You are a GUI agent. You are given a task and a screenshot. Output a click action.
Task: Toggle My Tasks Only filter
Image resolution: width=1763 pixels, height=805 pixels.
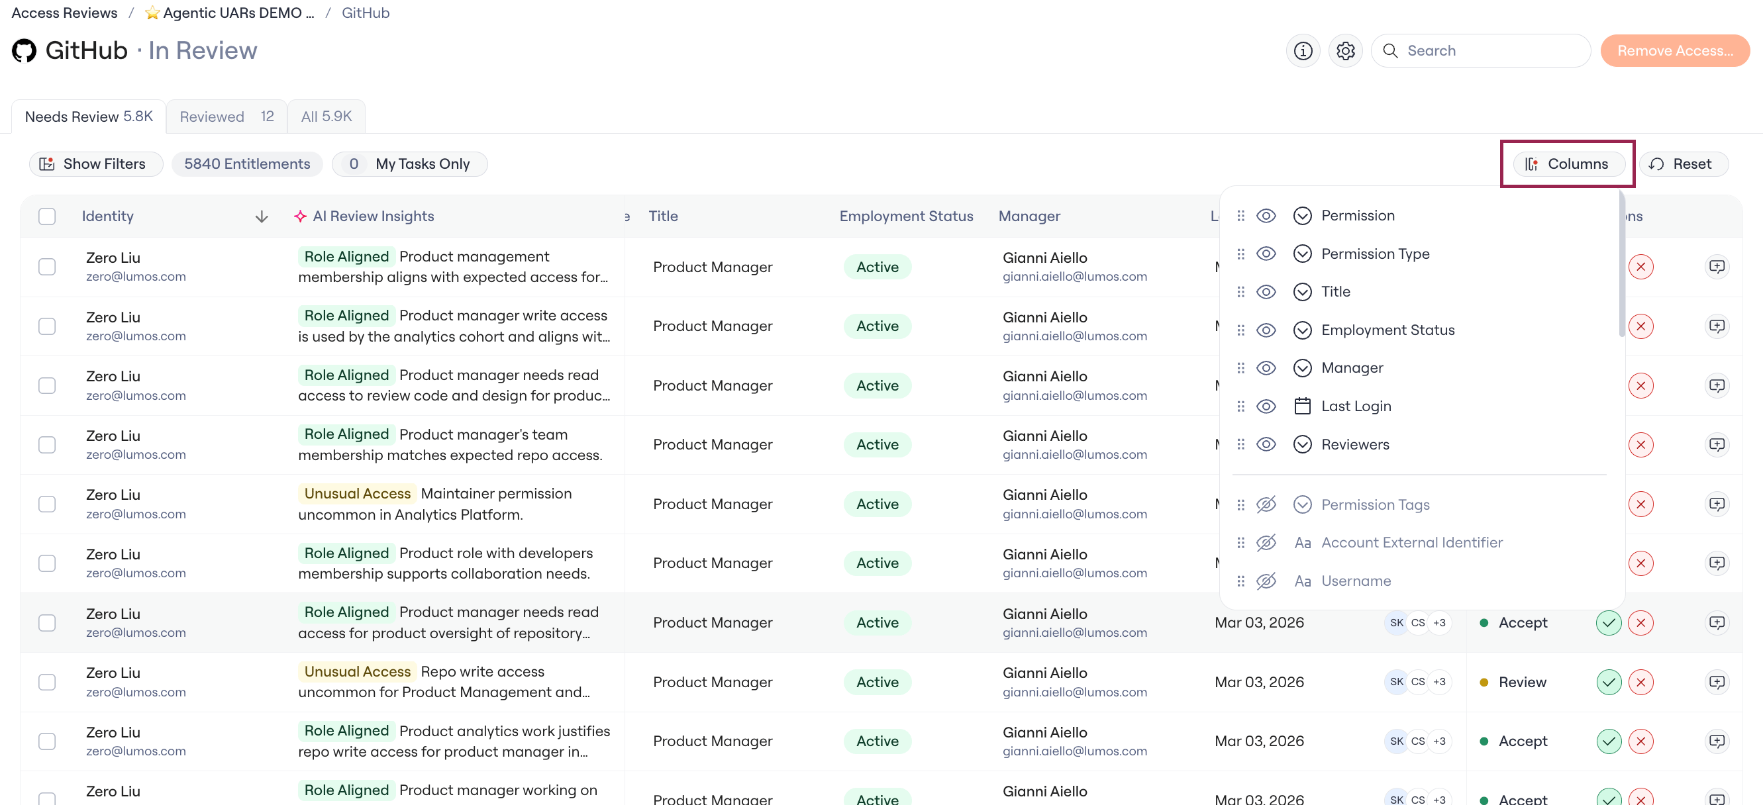[x=409, y=164]
